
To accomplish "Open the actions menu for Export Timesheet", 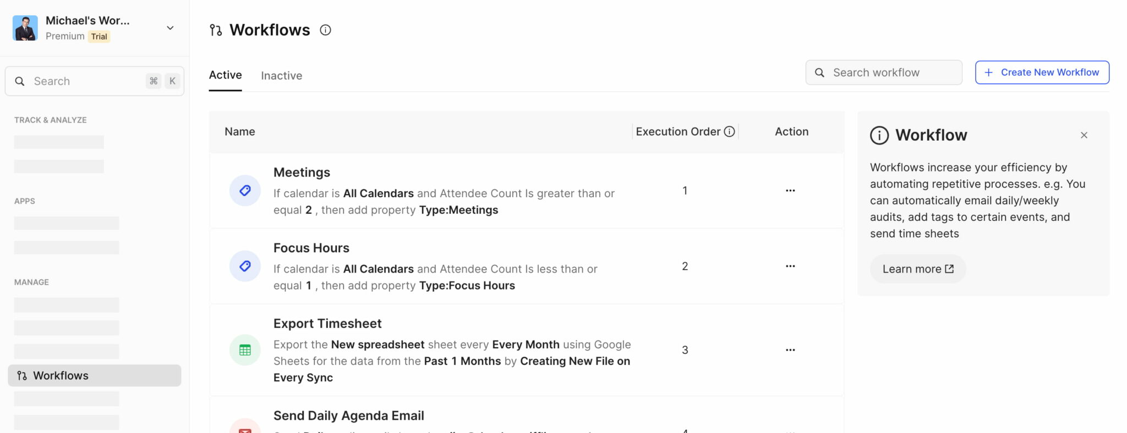I will (790, 349).
